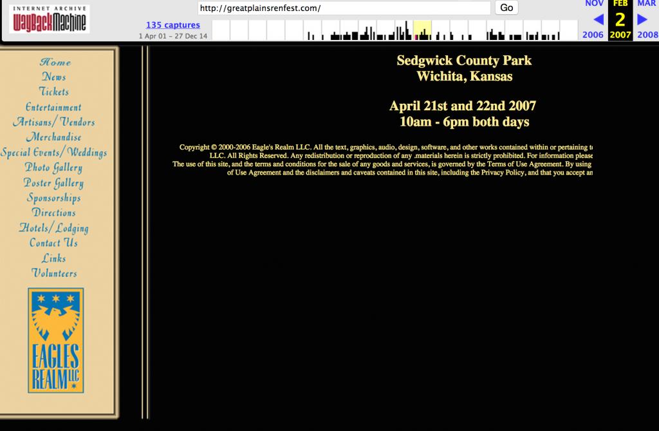Open the Entertainment menu link
The width and height of the screenshot is (659, 431).
pos(53,107)
